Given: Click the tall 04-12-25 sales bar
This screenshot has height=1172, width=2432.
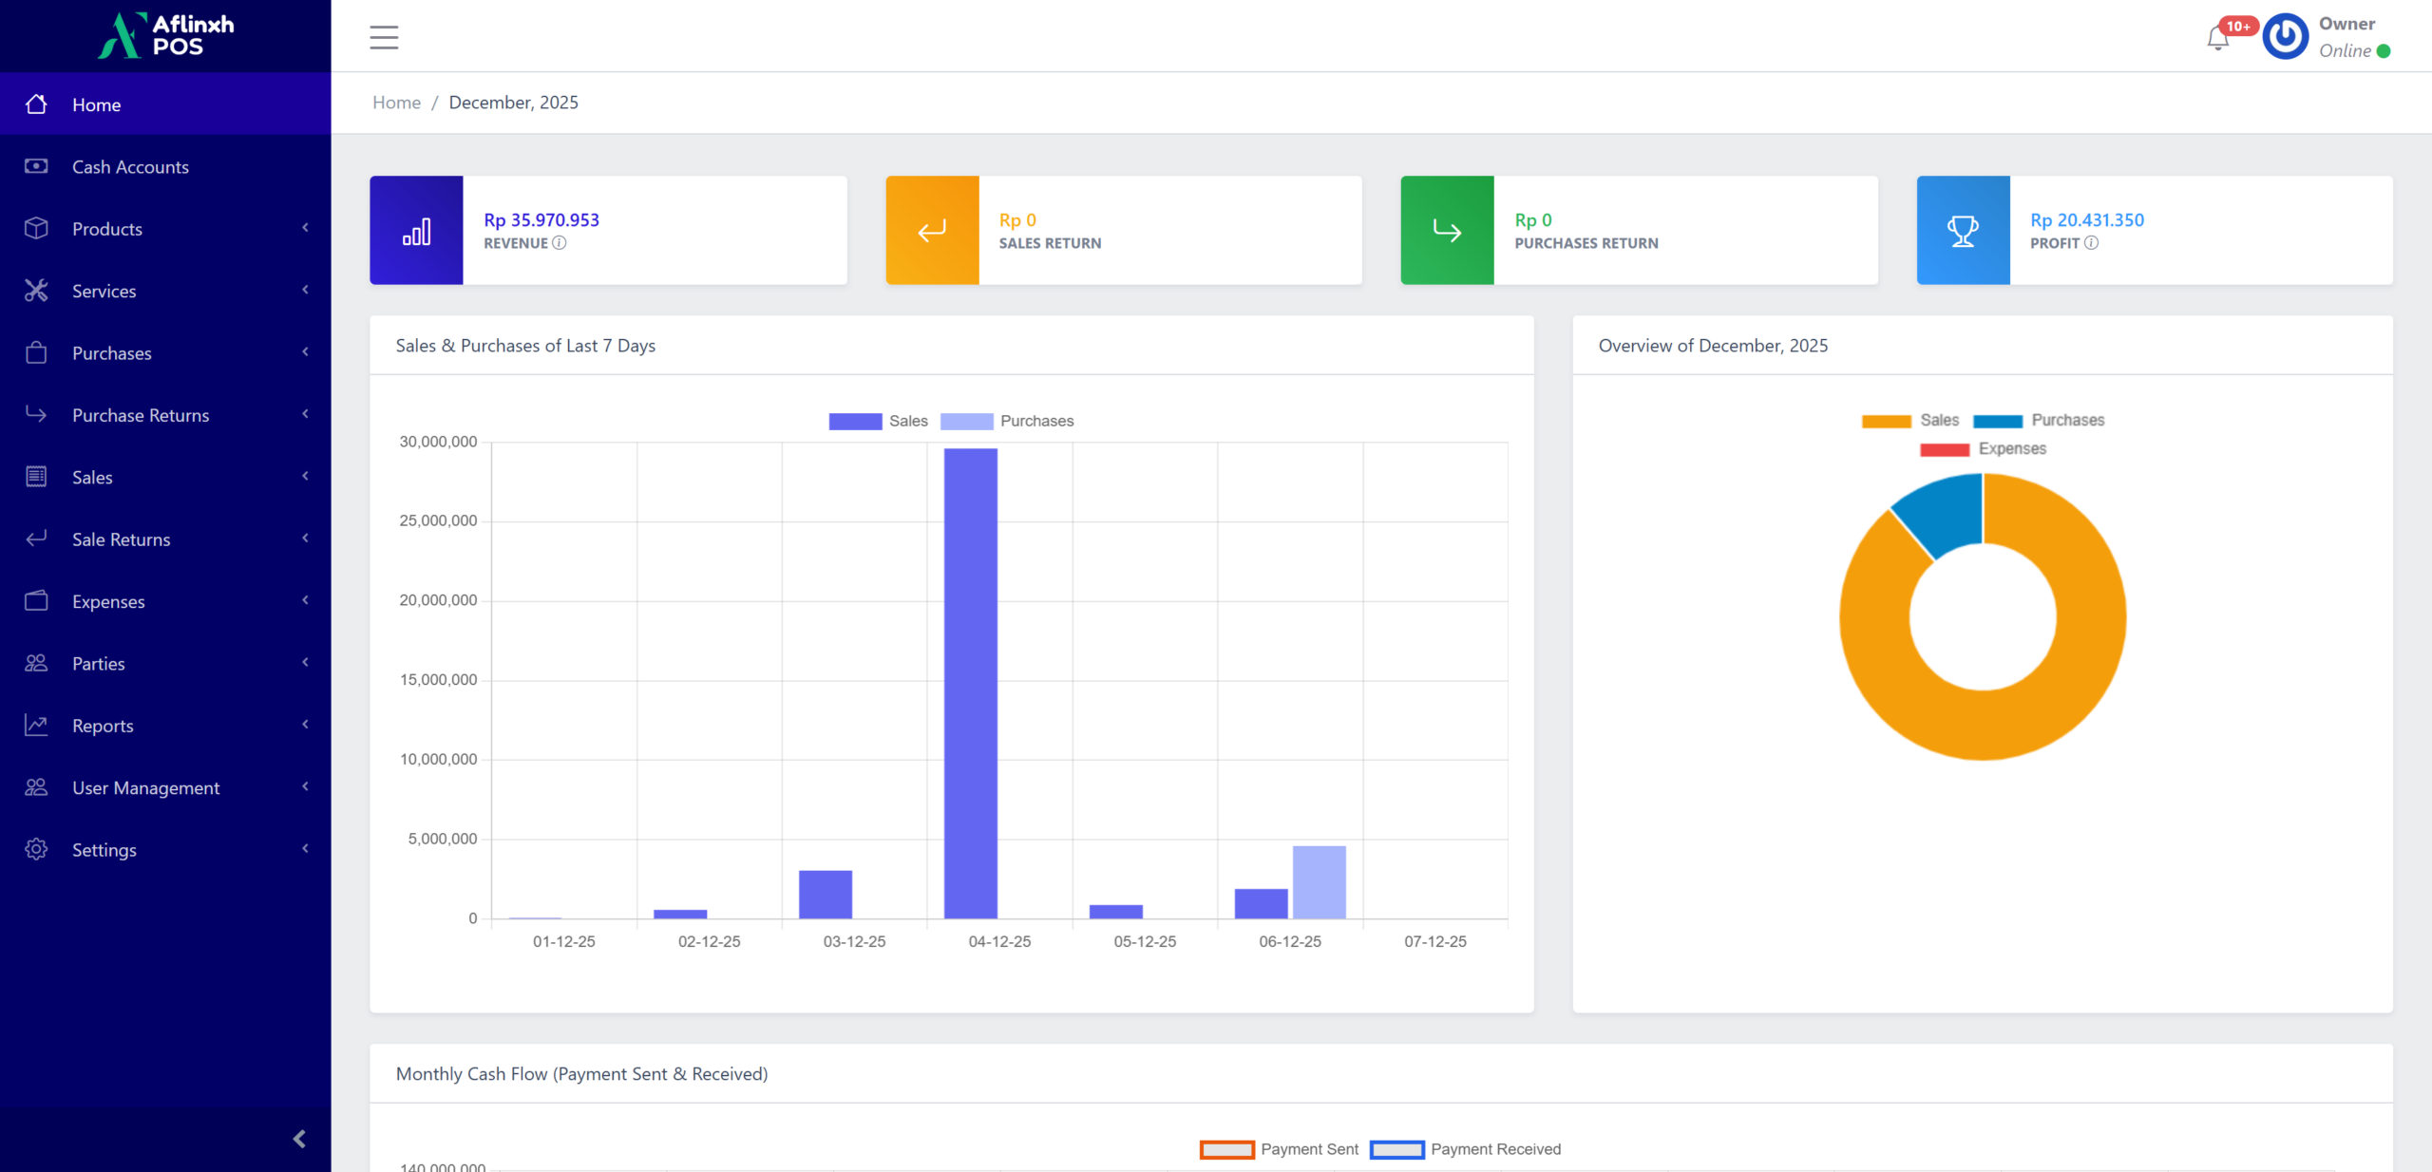Looking at the screenshot, I should pyautogui.click(x=970, y=682).
